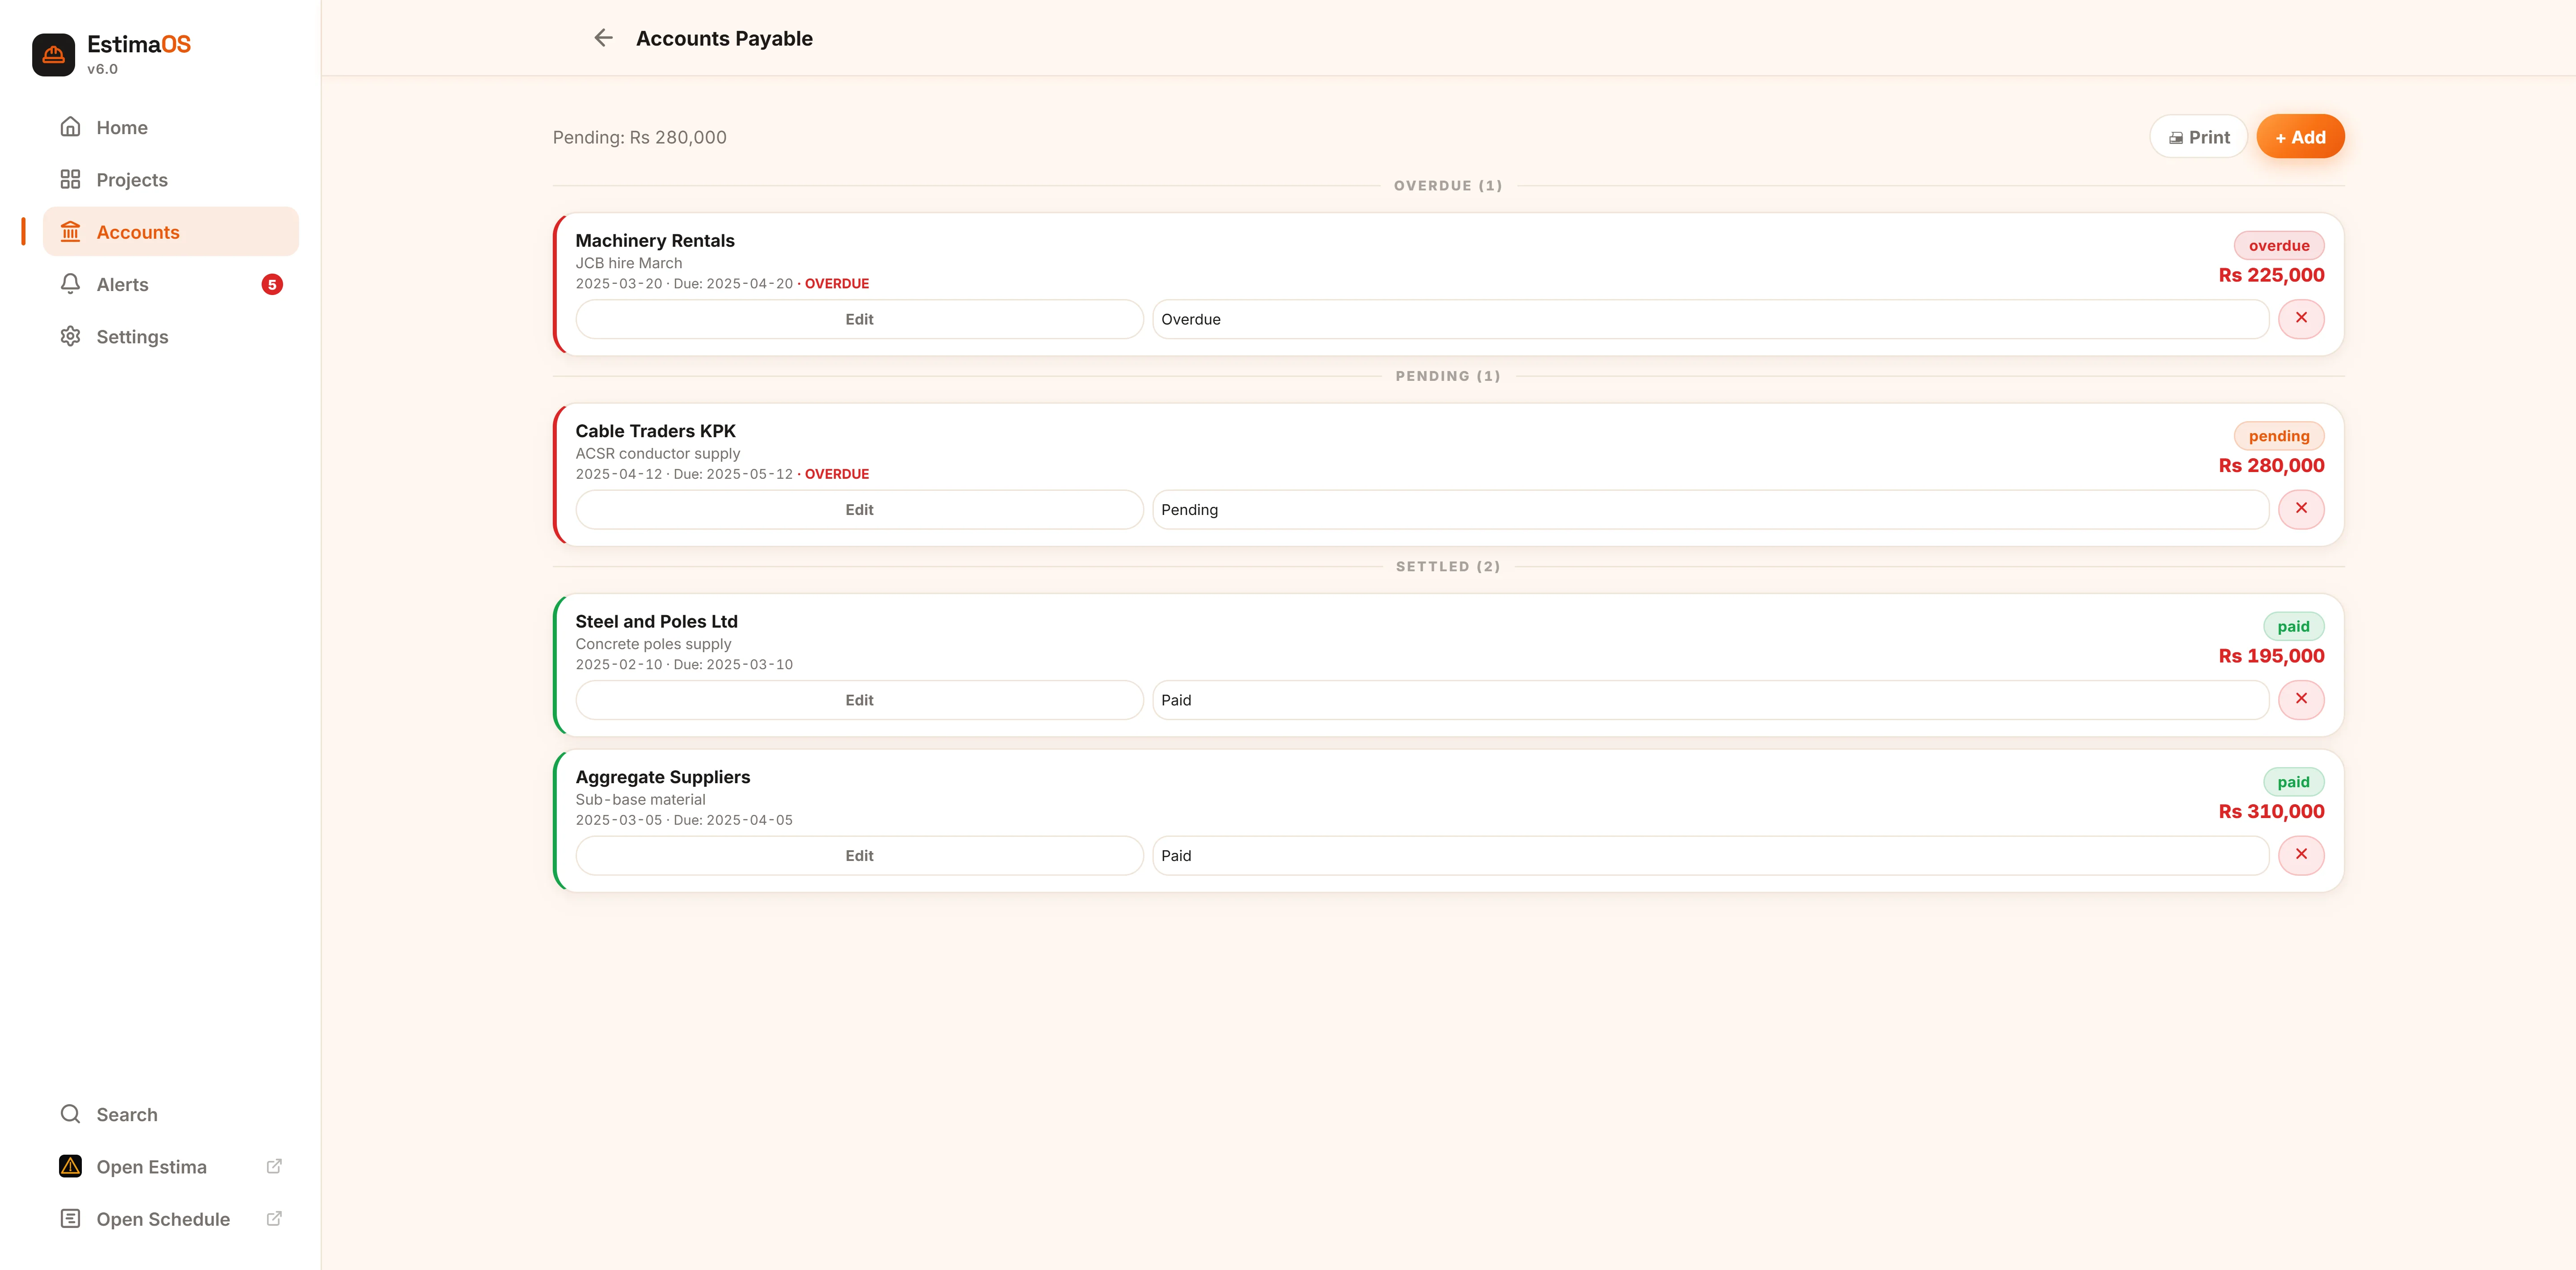Click the Pending: Rs 280,000 summary
The width and height of the screenshot is (2576, 1270).
[x=640, y=137]
